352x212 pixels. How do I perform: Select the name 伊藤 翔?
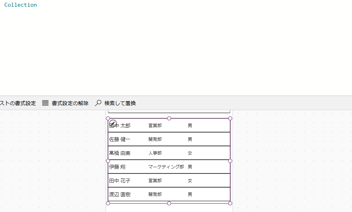(117, 167)
